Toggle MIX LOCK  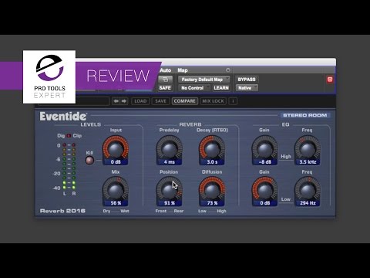point(213,101)
